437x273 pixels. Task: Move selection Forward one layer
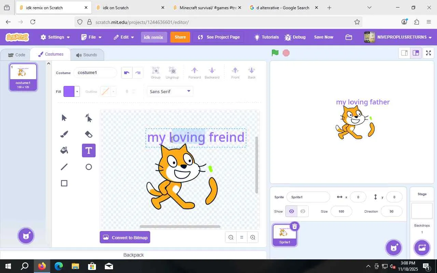[195, 73]
